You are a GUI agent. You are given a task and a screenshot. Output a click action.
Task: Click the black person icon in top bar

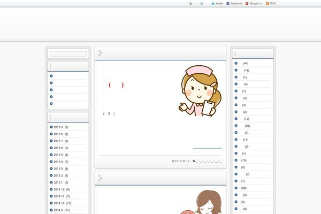pos(190,4)
